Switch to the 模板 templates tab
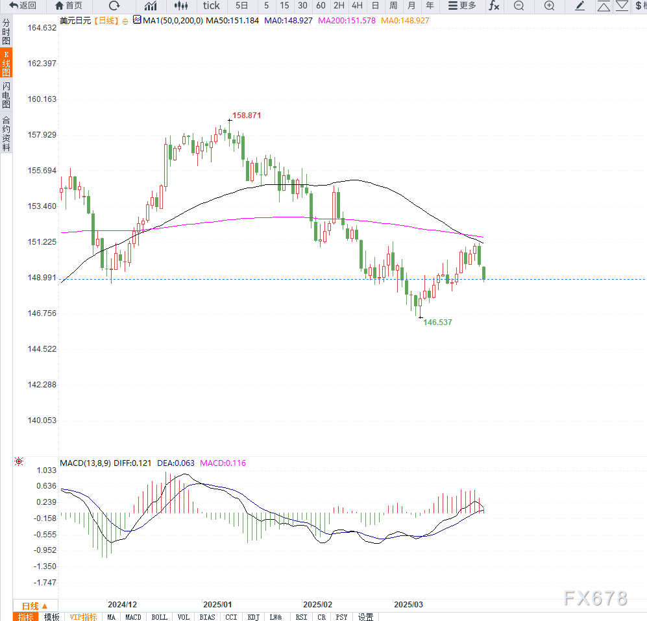Viewport: 647px width, 621px height. [x=51, y=617]
